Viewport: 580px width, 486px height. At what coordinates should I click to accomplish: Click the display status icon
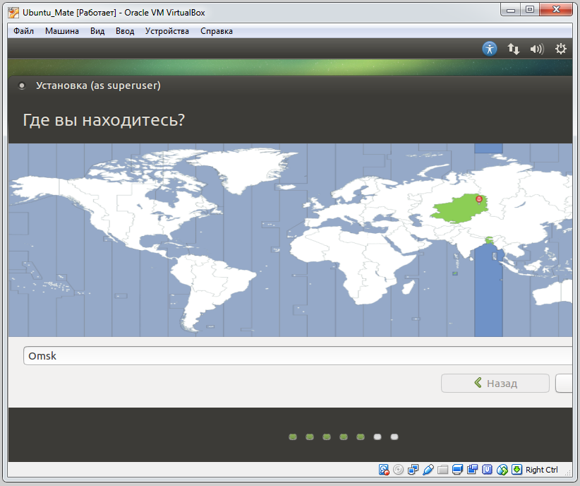coord(457,470)
